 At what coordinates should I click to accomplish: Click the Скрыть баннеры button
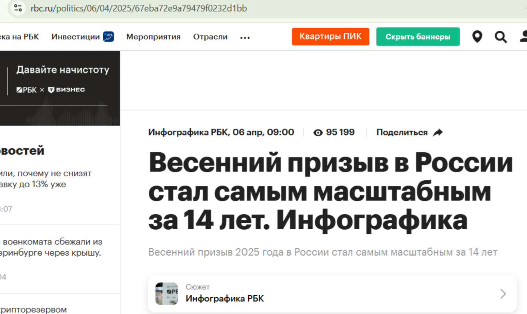tap(418, 37)
